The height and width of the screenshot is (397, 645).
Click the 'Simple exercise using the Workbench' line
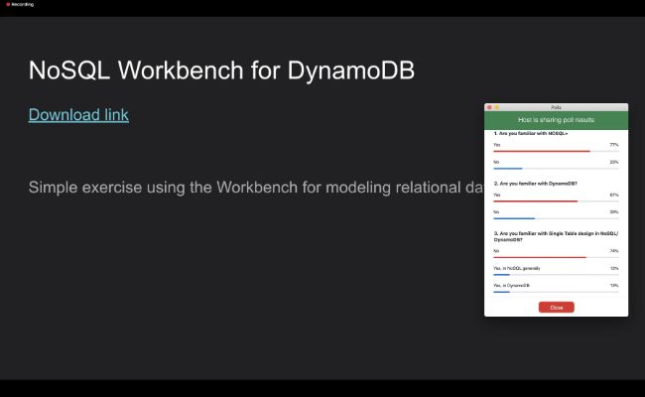255,188
